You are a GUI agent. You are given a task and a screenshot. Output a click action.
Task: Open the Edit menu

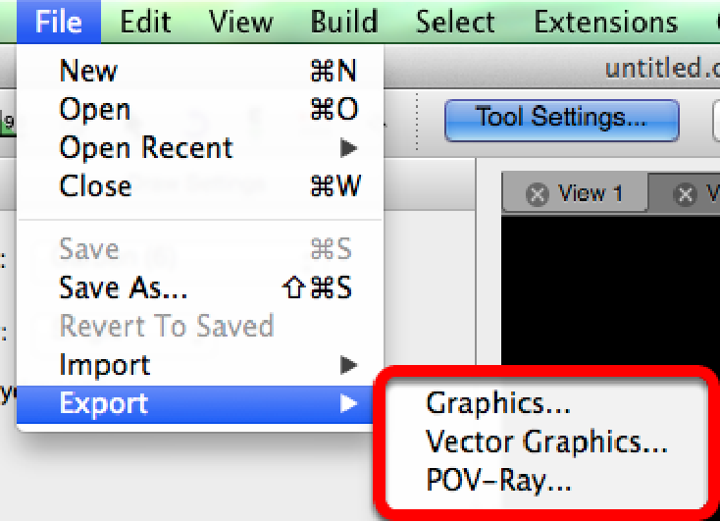(145, 22)
